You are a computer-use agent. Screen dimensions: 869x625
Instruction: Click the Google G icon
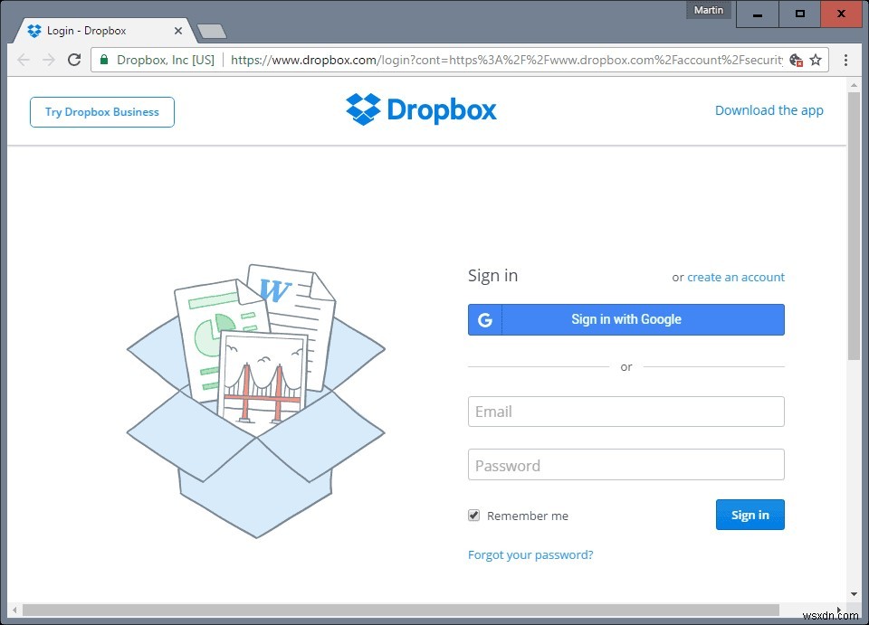485,319
